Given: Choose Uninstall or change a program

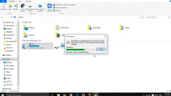Looking at the screenshot, I should (x=64, y=5).
